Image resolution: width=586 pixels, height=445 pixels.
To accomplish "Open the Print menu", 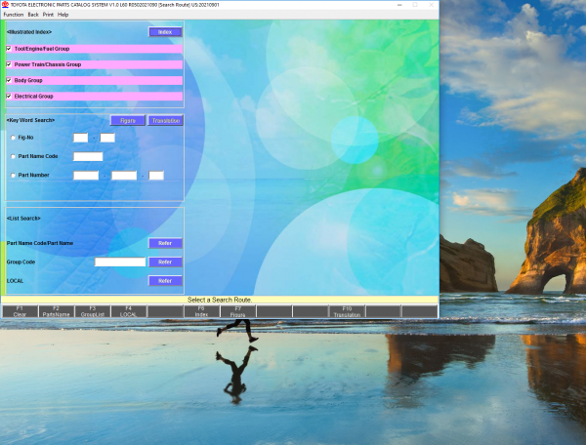I will [48, 15].
